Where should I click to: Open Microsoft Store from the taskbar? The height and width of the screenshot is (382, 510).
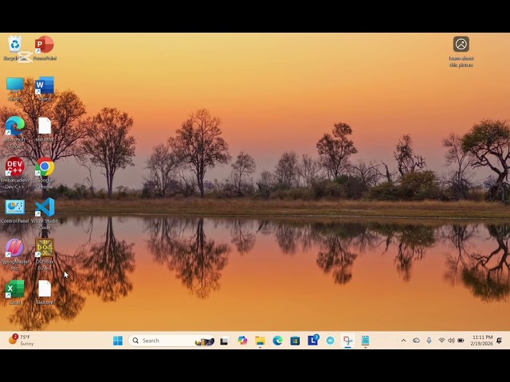tap(295, 341)
